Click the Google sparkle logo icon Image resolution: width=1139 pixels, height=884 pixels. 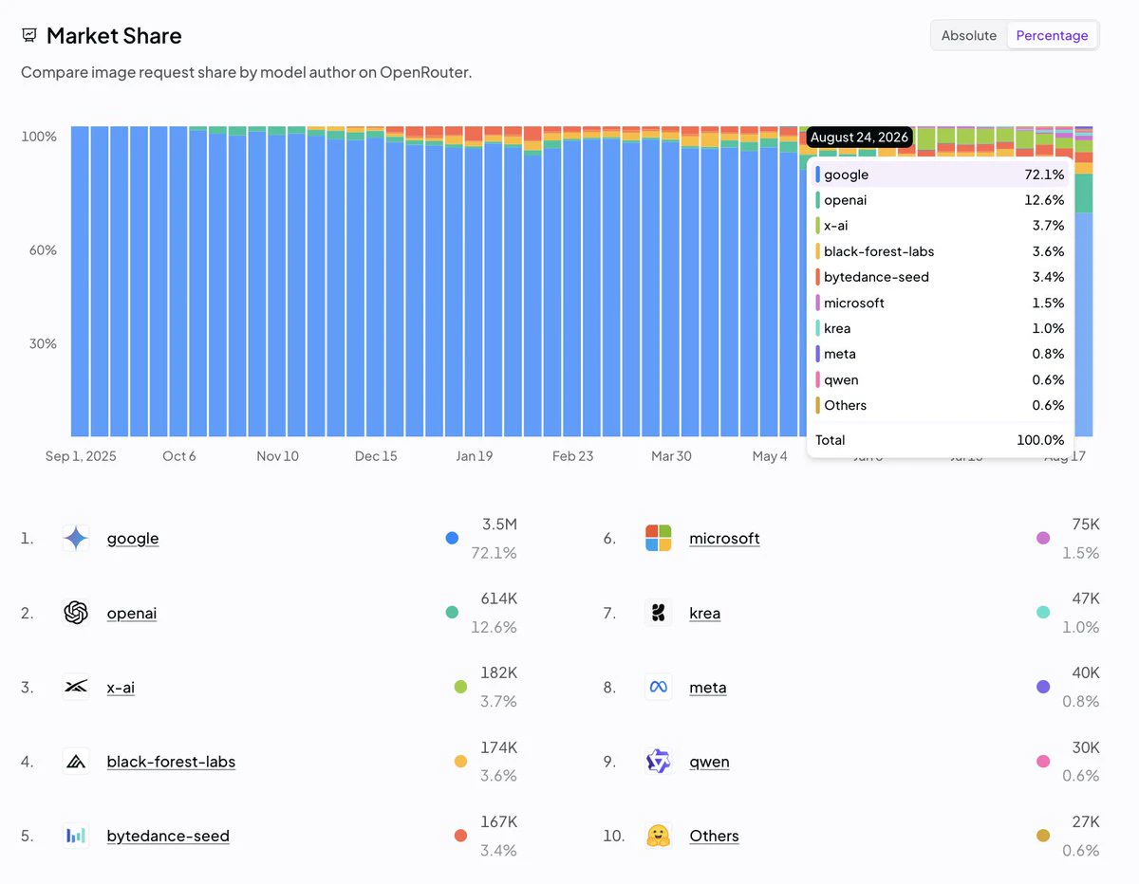pos(76,539)
